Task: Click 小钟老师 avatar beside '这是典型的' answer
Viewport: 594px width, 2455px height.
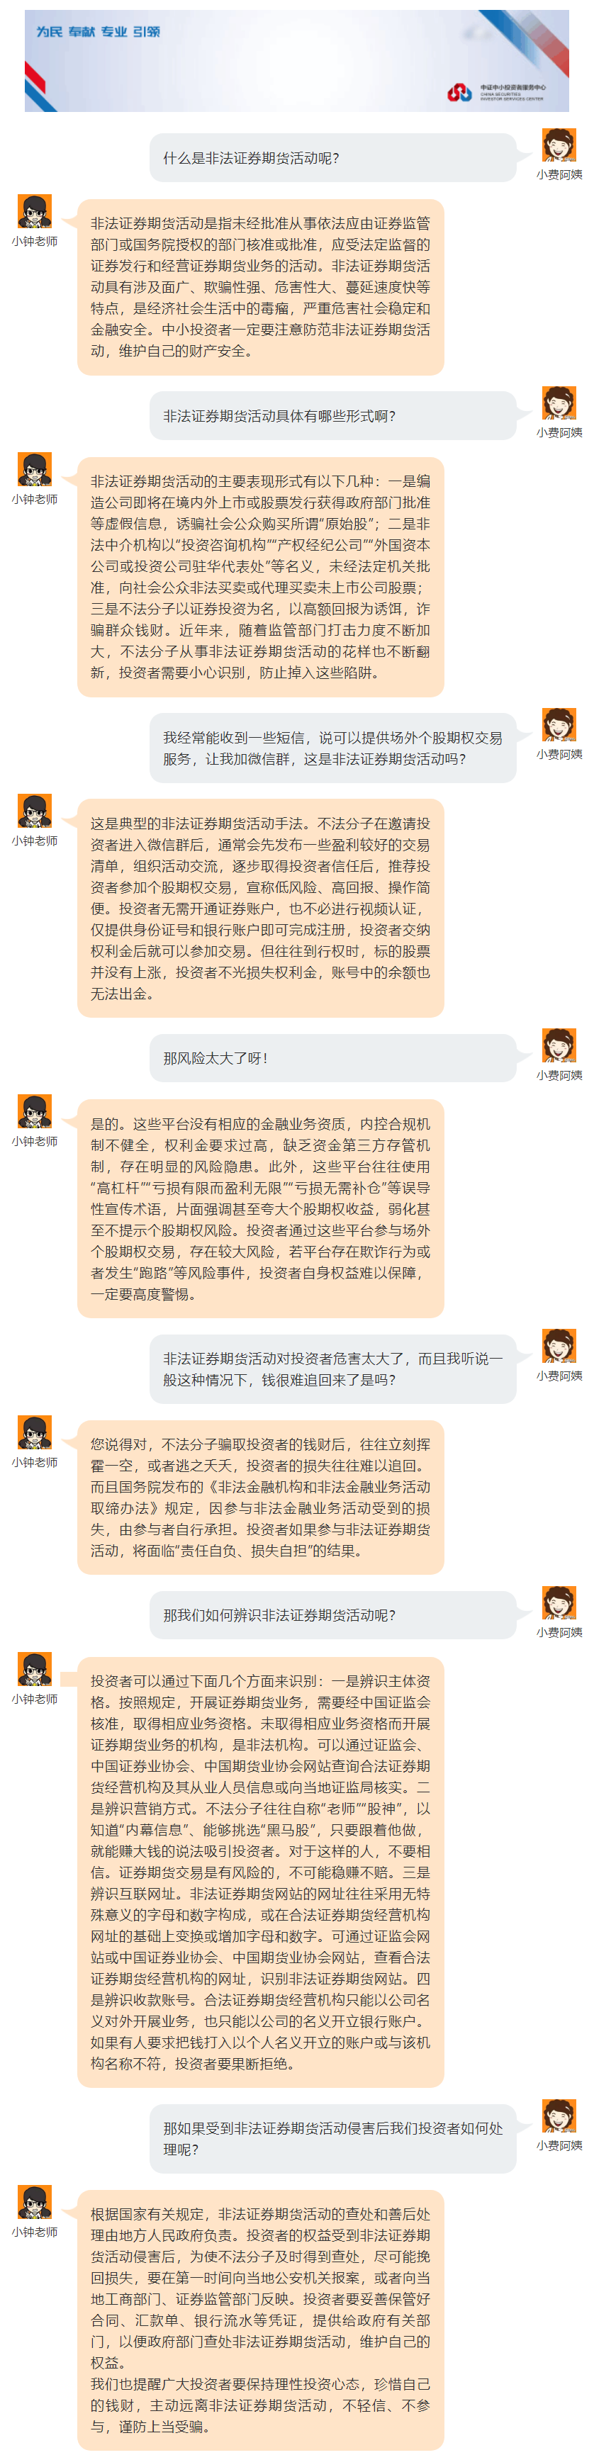Action: (x=34, y=811)
